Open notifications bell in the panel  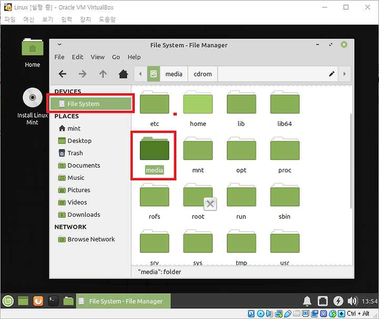tap(307, 301)
